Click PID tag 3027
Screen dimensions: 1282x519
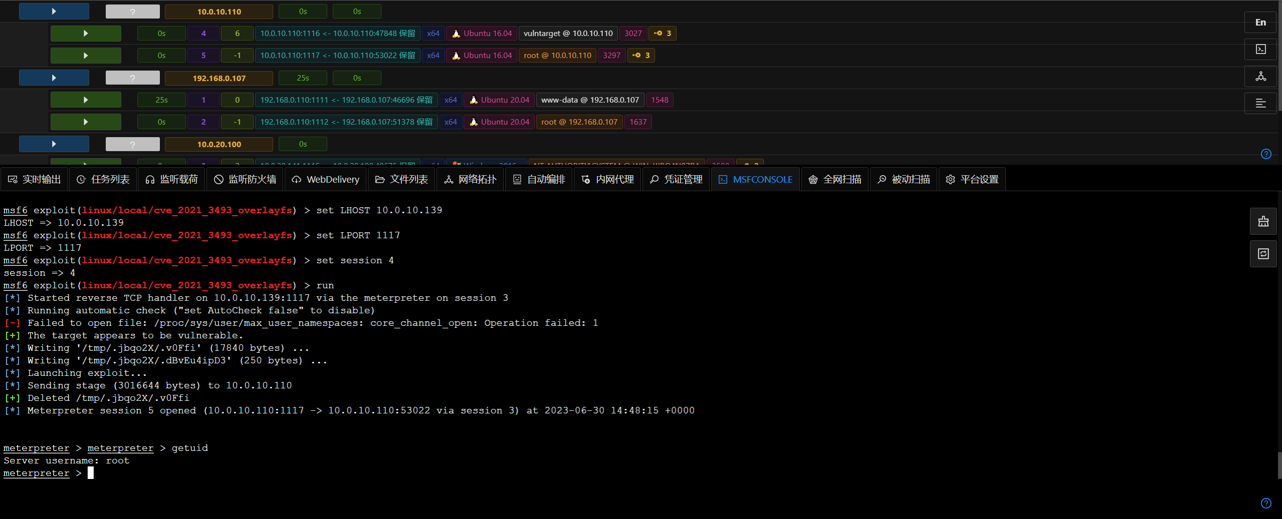(633, 34)
